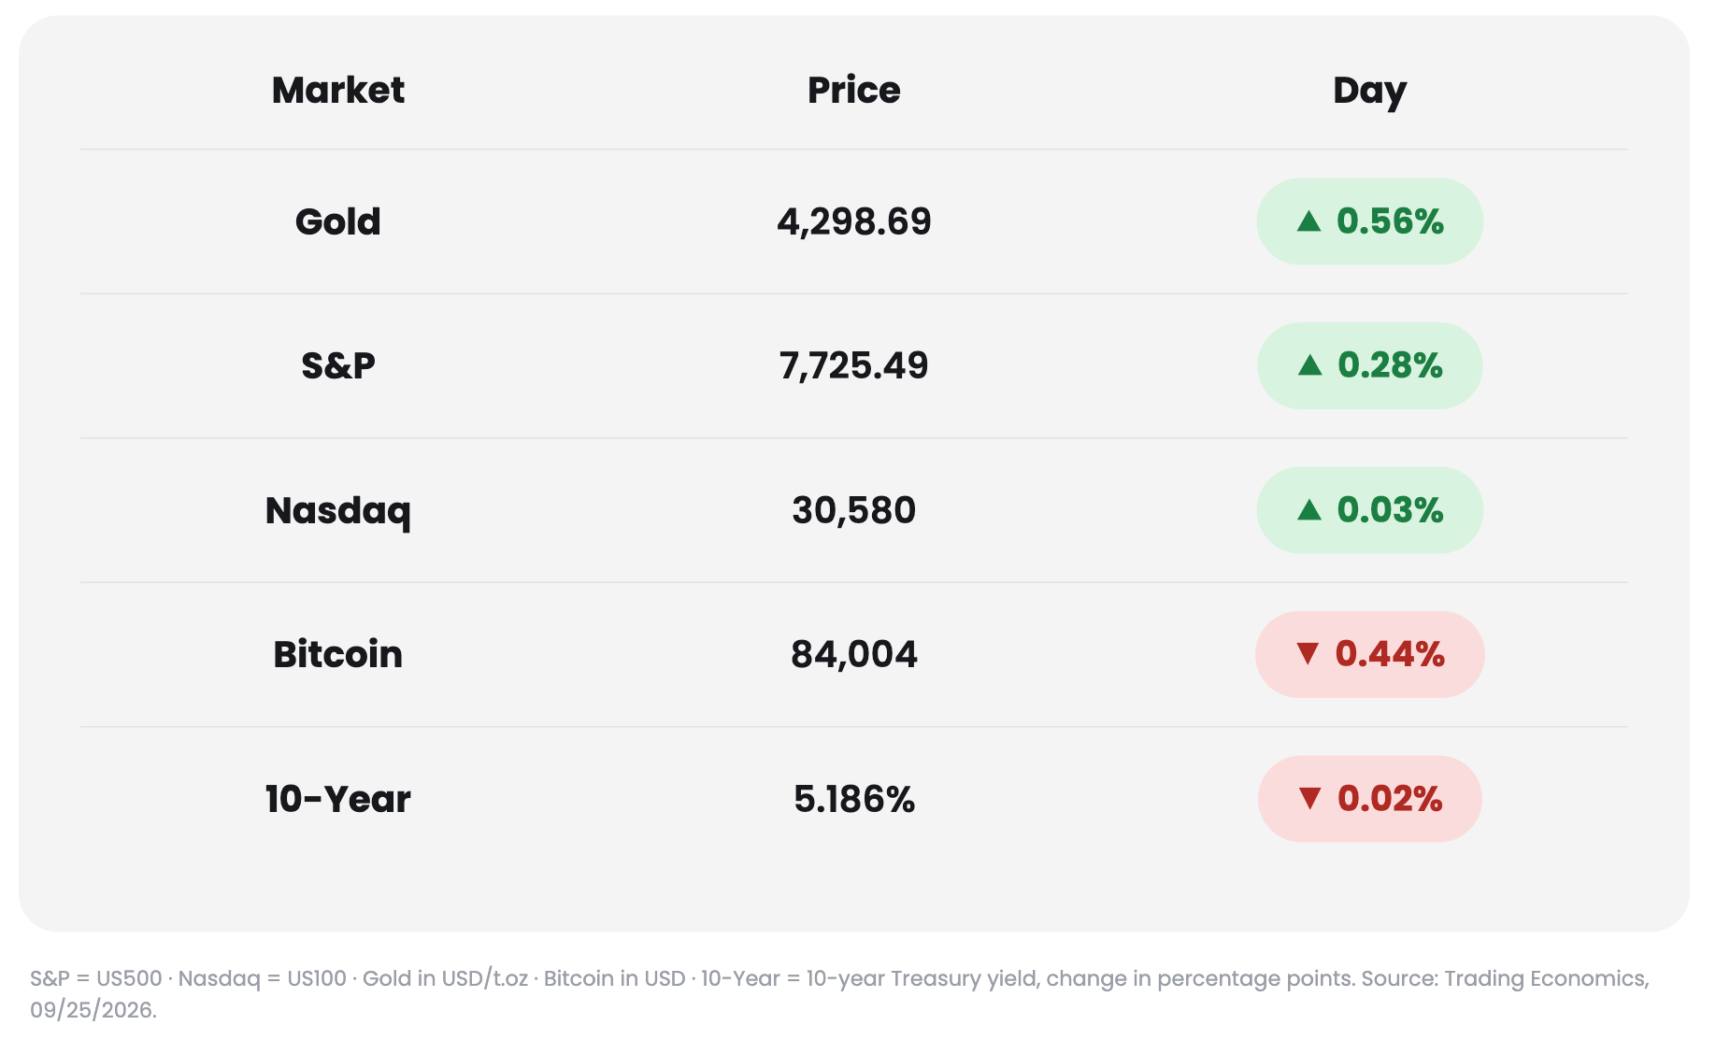Screen dimensions: 1716x1054
Task: Click the Day column header
Action: tap(1369, 92)
